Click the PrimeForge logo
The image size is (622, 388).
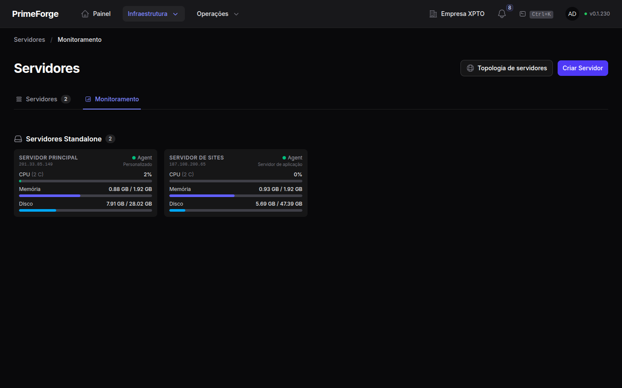pos(35,14)
